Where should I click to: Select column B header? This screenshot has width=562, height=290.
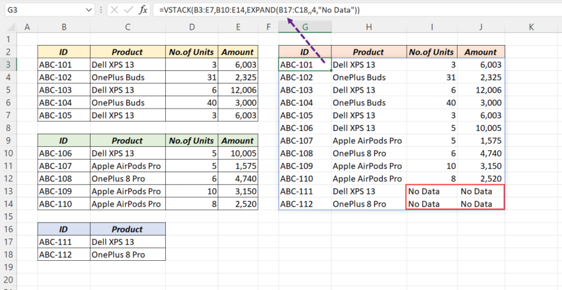click(x=63, y=27)
